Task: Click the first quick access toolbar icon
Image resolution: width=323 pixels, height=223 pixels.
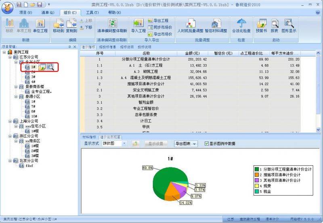Action: click(x=19, y=4)
